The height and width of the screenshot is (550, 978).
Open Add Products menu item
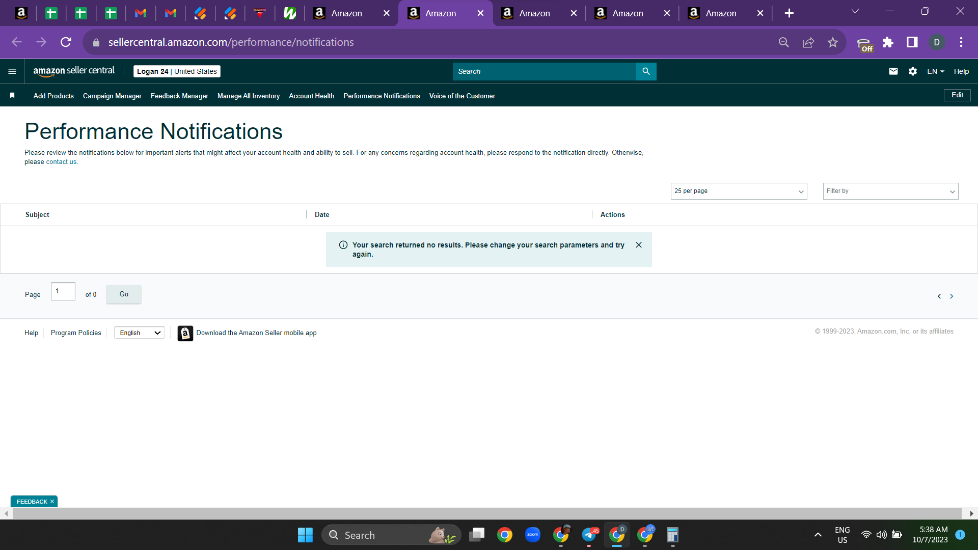point(53,96)
